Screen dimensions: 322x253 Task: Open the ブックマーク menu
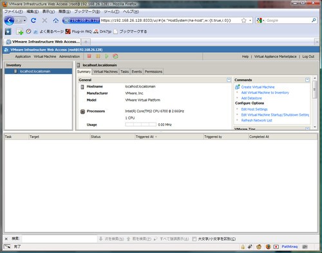tap(87, 12)
